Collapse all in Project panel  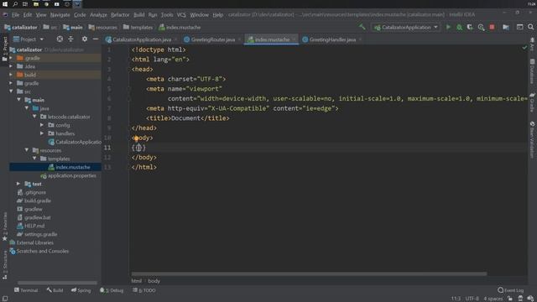70,39
